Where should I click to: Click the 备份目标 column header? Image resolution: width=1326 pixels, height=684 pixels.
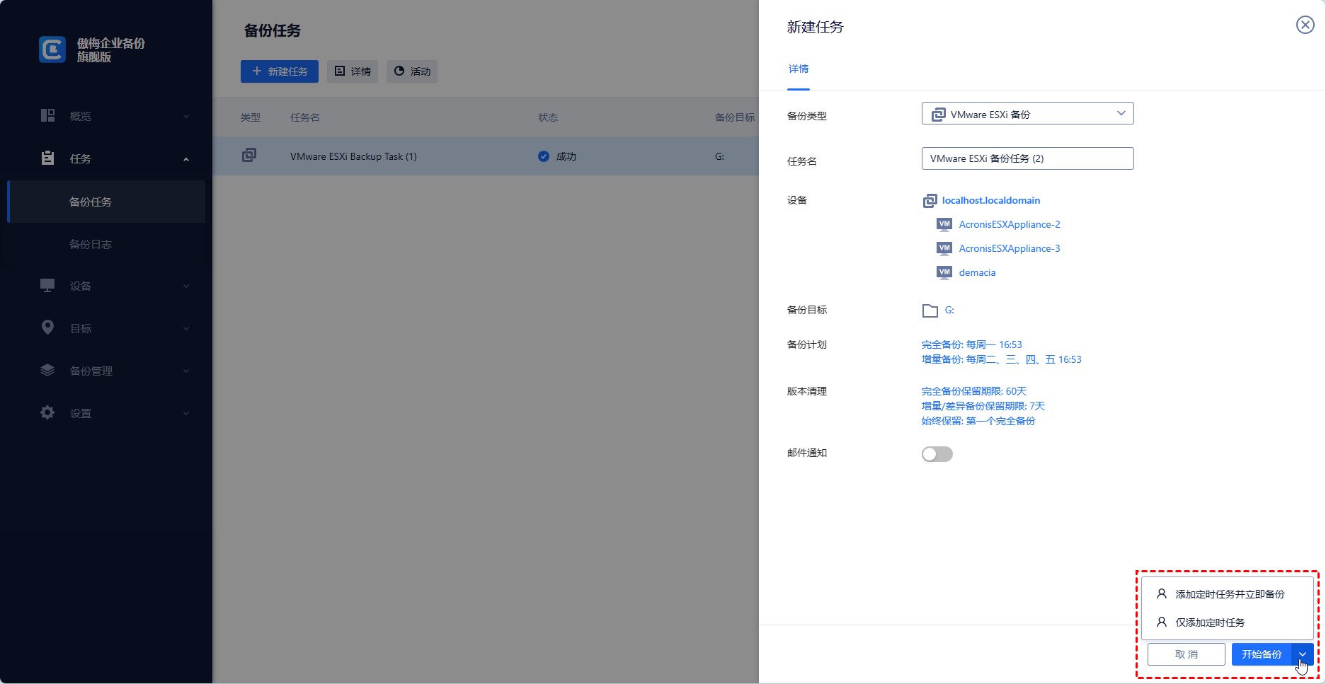click(735, 117)
